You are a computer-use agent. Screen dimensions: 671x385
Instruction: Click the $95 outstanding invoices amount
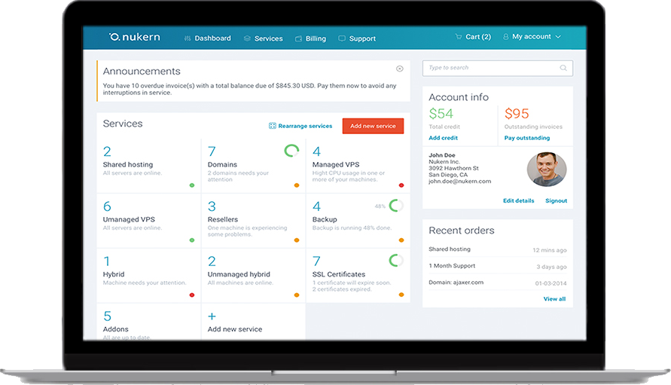click(517, 114)
